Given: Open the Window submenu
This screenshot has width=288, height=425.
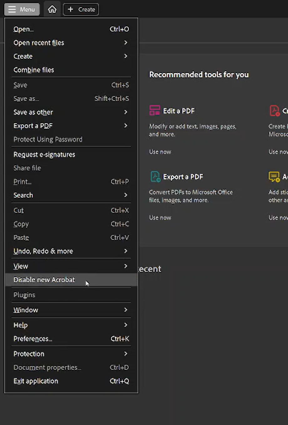Looking at the screenshot, I should 26,310.
